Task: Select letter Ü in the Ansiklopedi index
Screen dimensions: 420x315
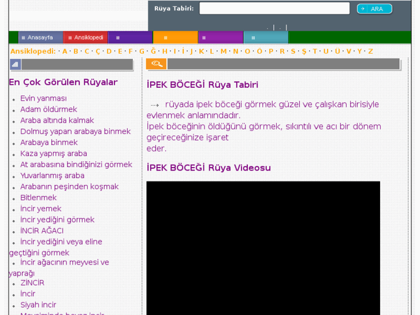Action: [337, 51]
